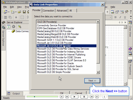Viewport: 133px width, 100px height.
Task: Click the Next >> button
Action: click(92, 81)
